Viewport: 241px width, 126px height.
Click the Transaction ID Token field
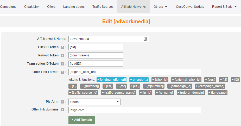(x=96, y=64)
